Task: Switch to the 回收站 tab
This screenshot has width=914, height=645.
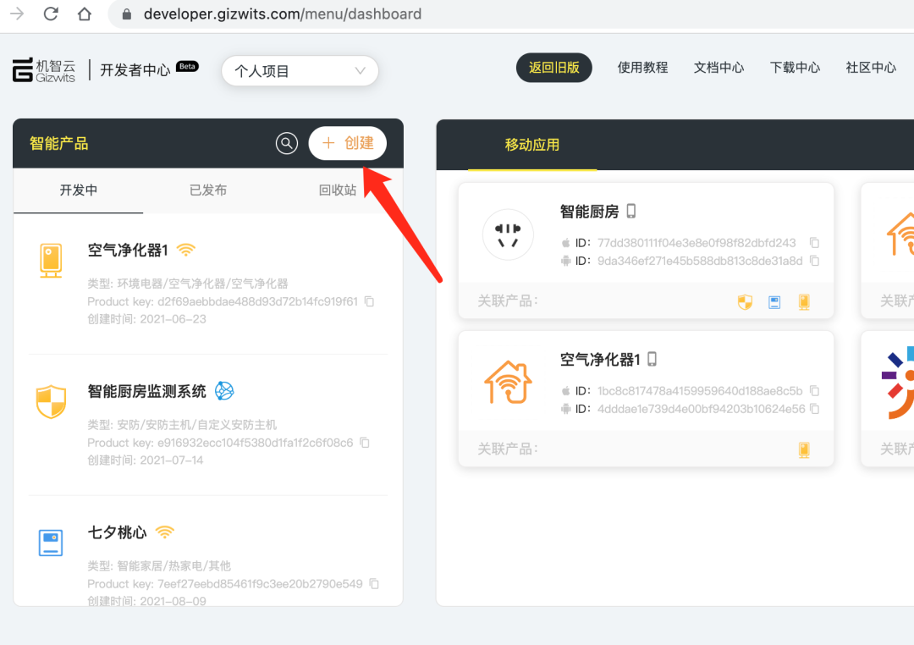Action: point(337,190)
